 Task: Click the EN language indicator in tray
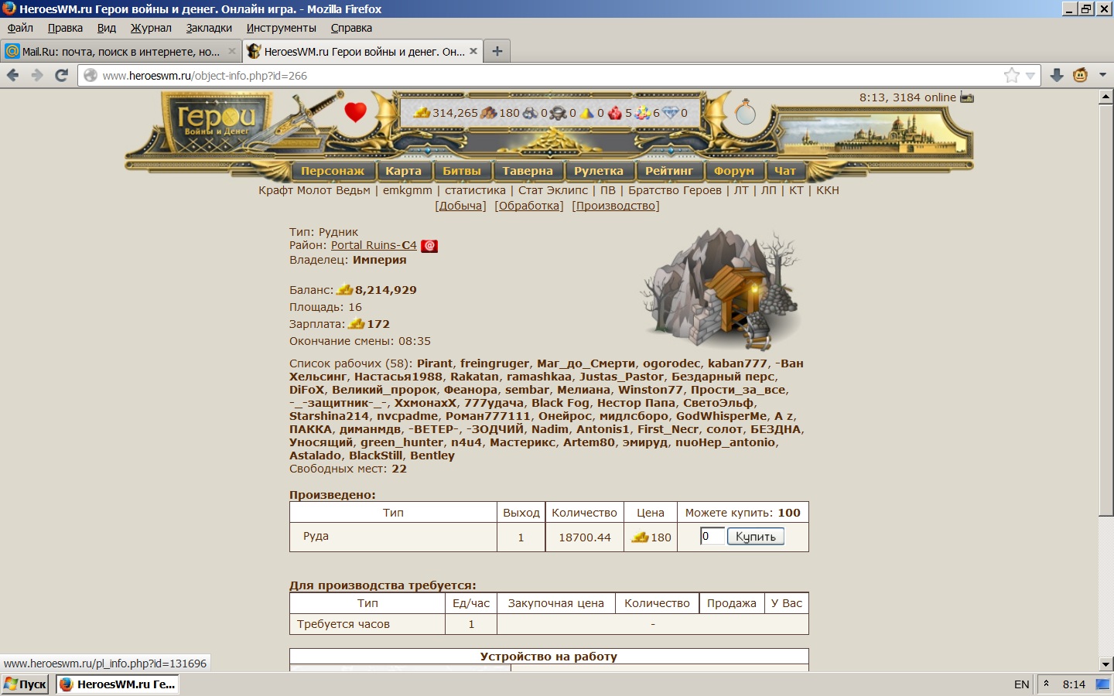pyautogui.click(x=1021, y=684)
